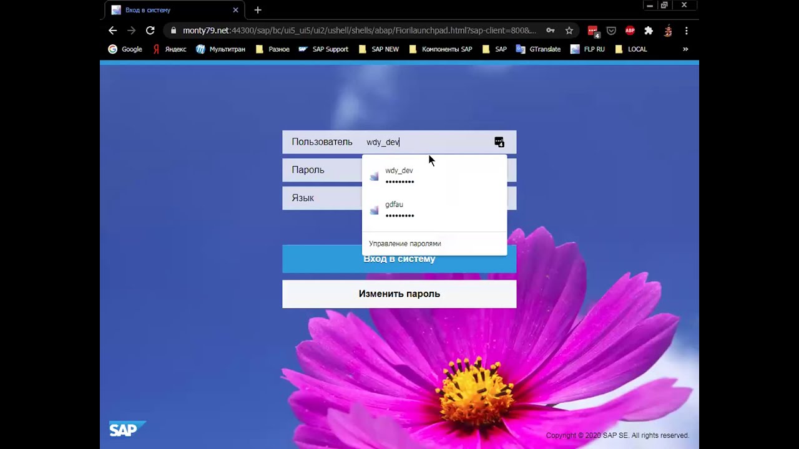The height and width of the screenshot is (449, 799).
Task: Click the Пароль field label
Action: pos(308,170)
